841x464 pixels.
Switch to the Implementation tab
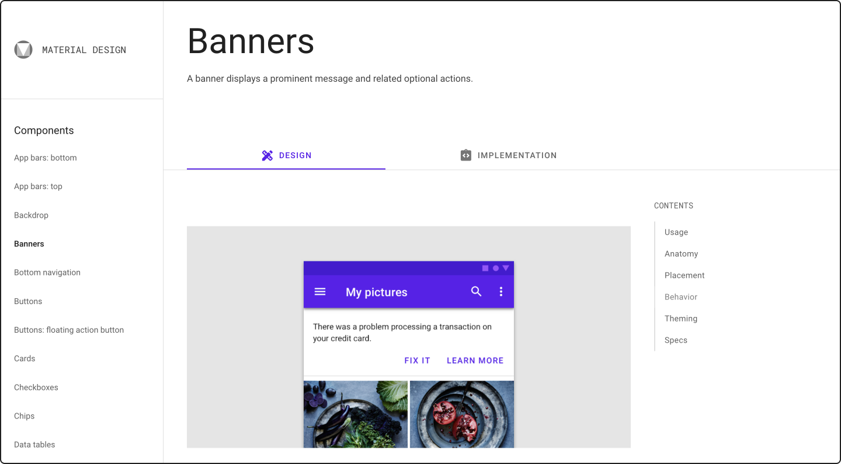tap(508, 155)
